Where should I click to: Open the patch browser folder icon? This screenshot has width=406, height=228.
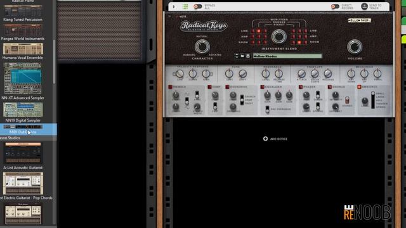pos(242,56)
